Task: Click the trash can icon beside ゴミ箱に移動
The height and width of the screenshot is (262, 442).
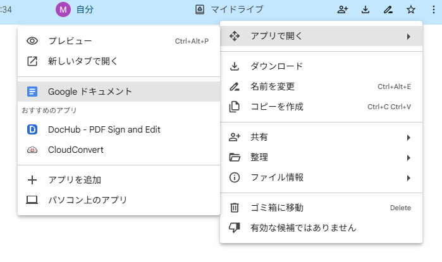Action: point(235,208)
